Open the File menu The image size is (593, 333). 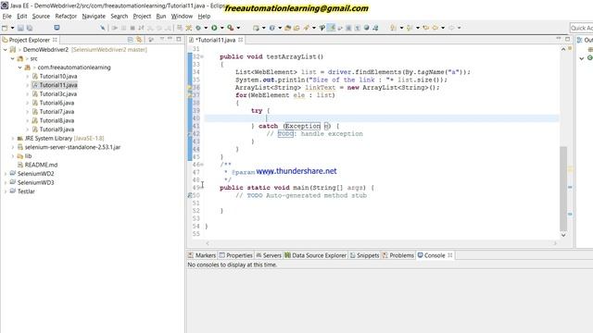point(6,17)
